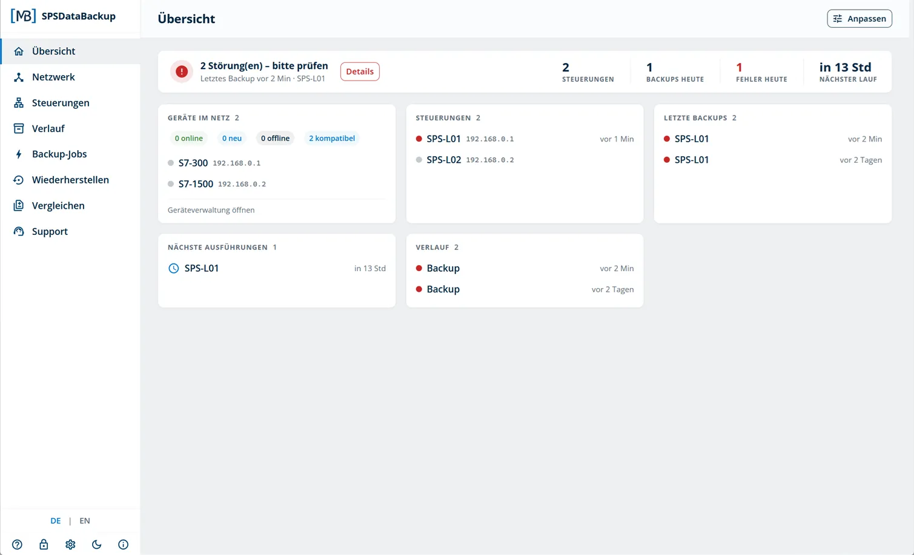
Task: Click the info circle icon
Action: 123,545
